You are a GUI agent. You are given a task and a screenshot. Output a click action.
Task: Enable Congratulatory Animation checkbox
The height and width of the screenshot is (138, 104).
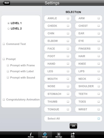4,99
